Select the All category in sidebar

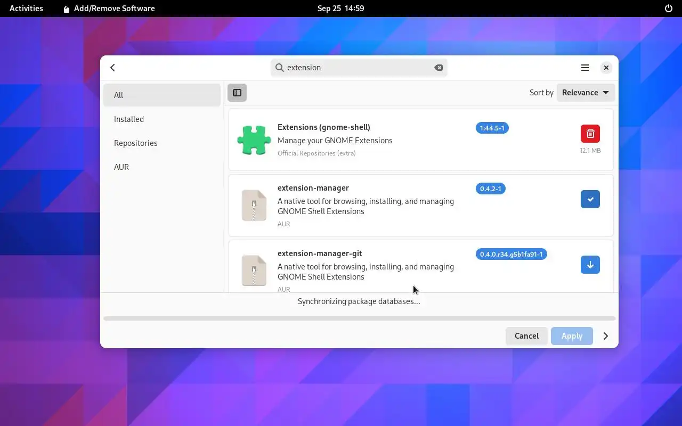click(162, 95)
